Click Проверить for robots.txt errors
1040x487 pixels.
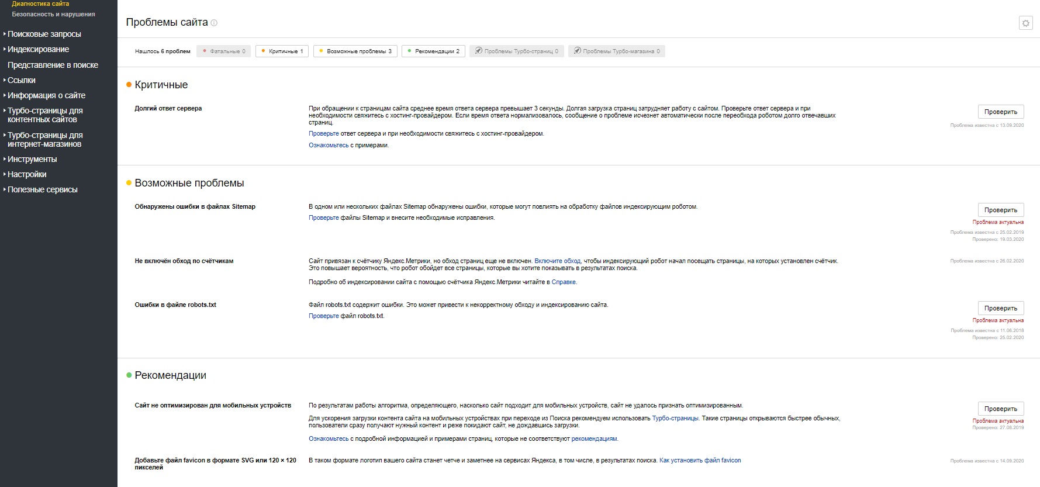tap(1000, 308)
